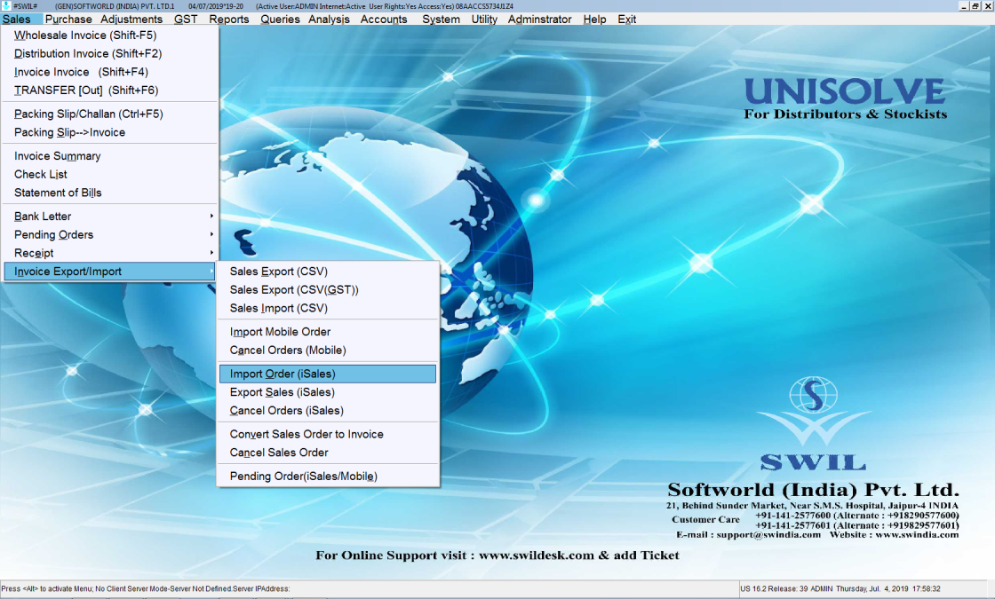Open the Analysis menu

[x=329, y=19]
